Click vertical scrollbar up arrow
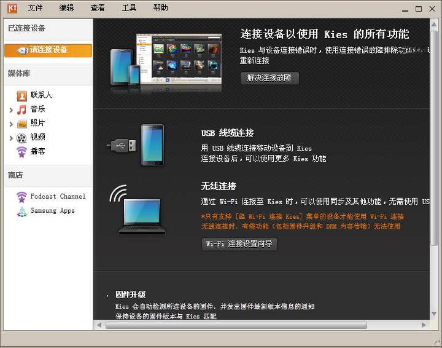The height and width of the screenshot is (348, 442). 434,24
